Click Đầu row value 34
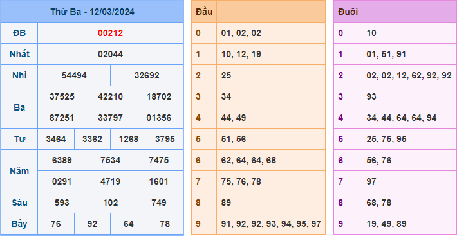Screen dimensions: 457x236 coord(226,96)
